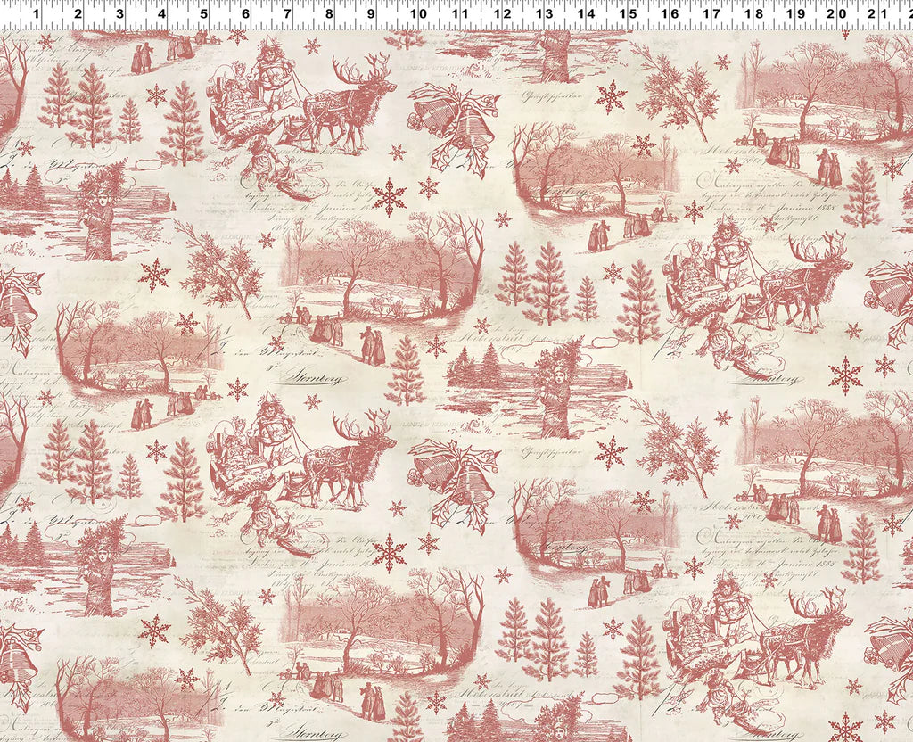The image size is (913, 742).
Task: Pick the 18 inch ruler marking
Action: [x=754, y=15]
